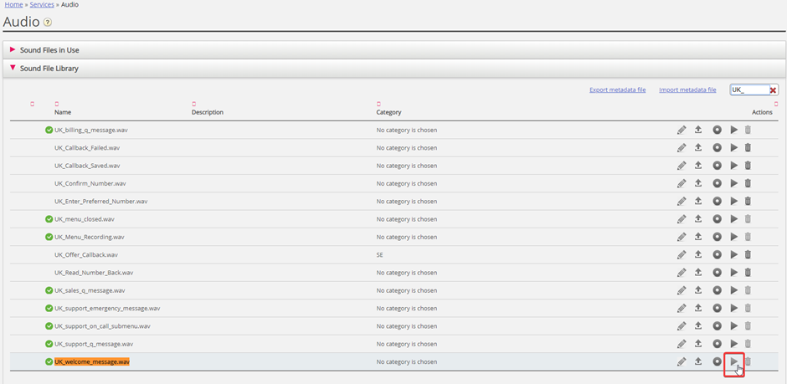This screenshot has height=384, width=787.
Task: Play the UK_welcome_message.wav sound file
Action: [x=734, y=362]
